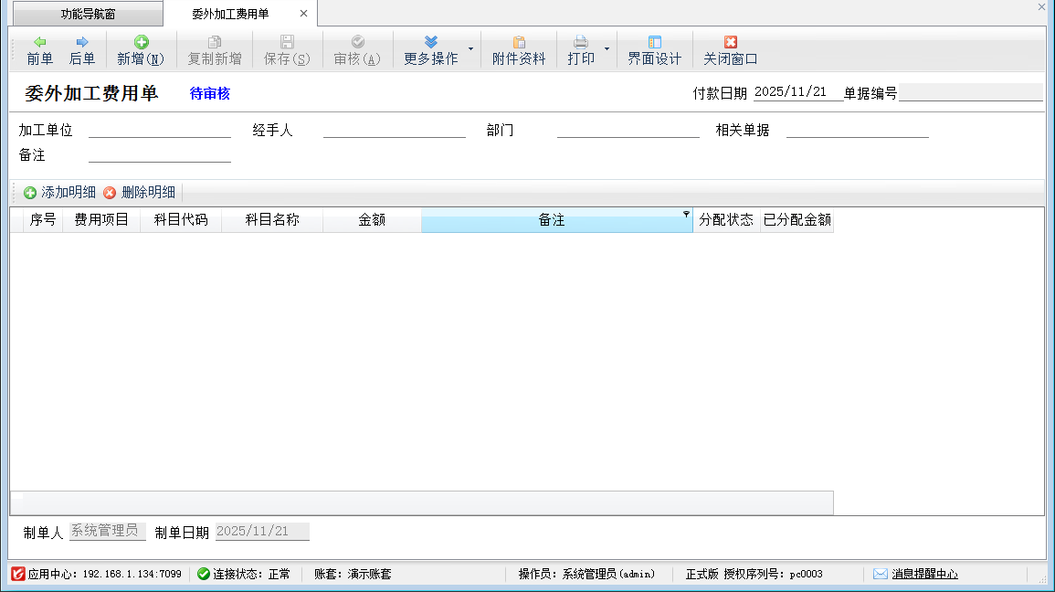Expand the 更多操作 dropdown arrow
The width and height of the screenshot is (1055, 592).
(470, 48)
